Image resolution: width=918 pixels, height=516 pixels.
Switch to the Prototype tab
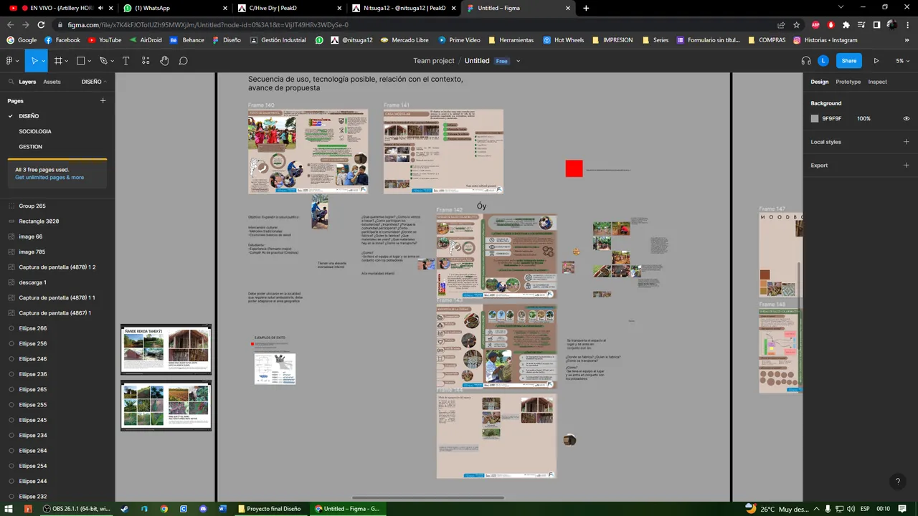(x=848, y=82)
